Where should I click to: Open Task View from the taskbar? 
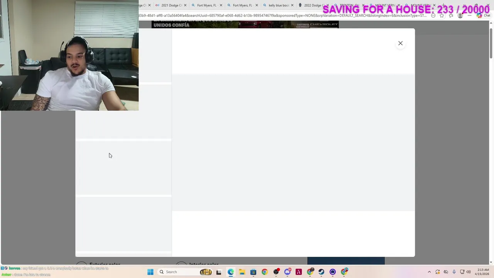pyautogui.click(x=219, y=272)
